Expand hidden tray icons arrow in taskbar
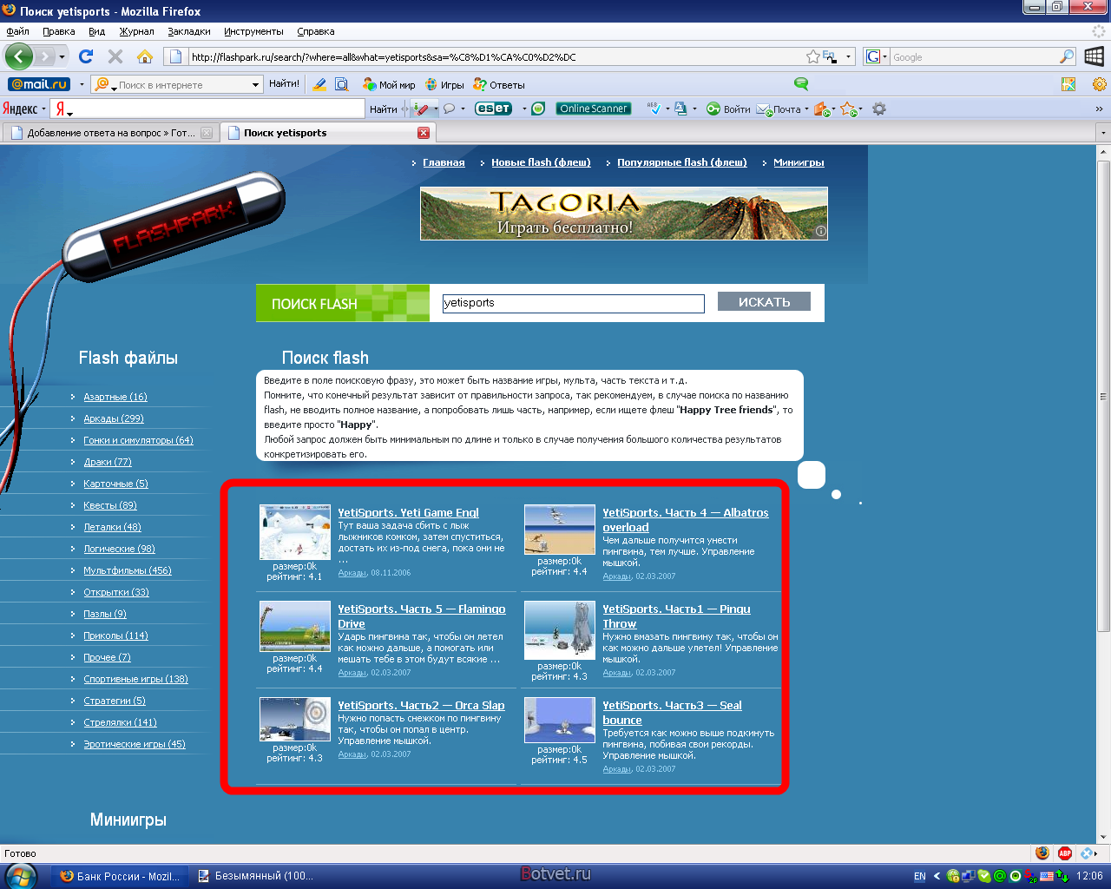 click(936, 876)
